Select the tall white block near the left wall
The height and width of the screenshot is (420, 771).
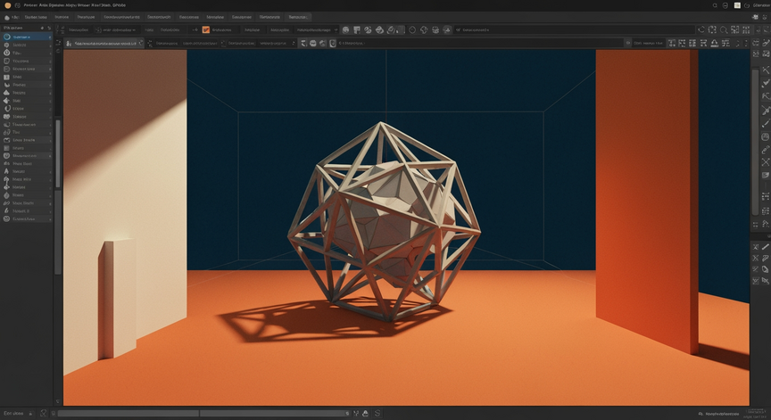click(x=117, y=299)
